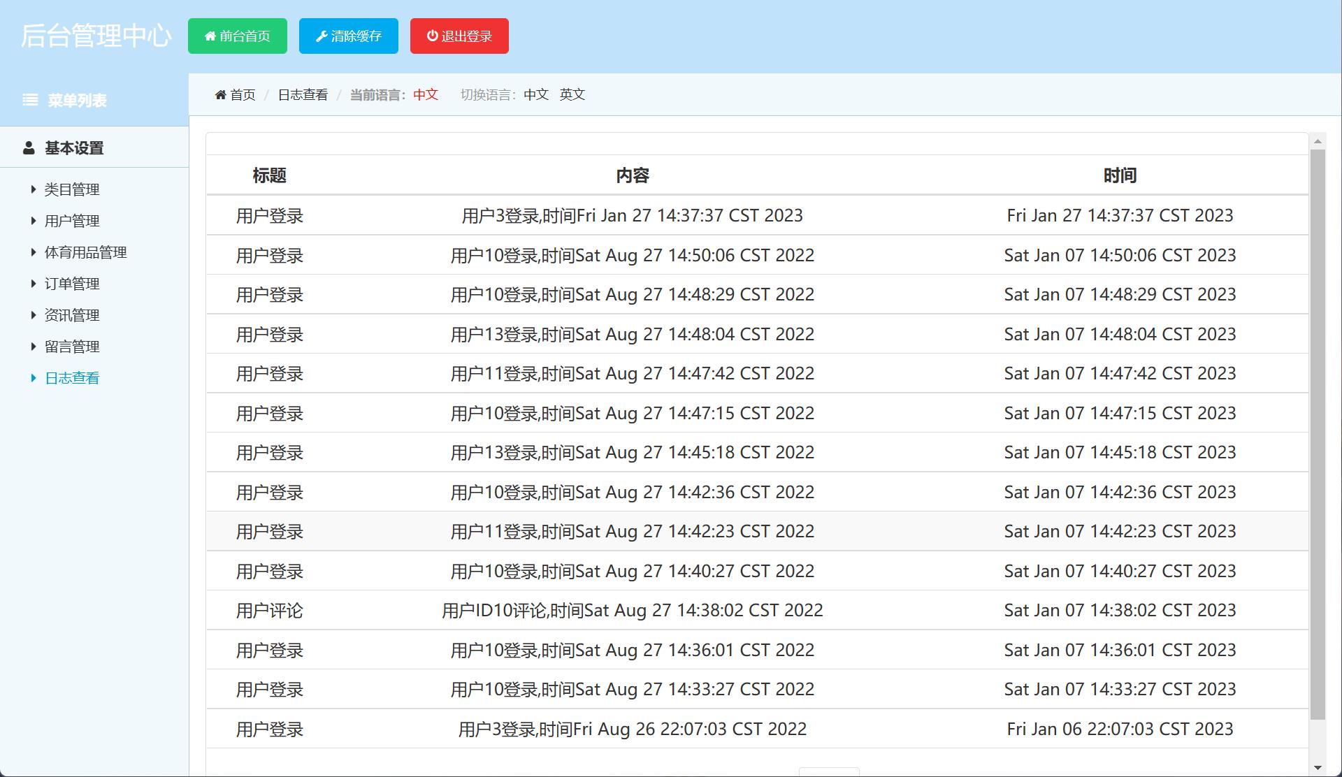This screenshot has height=777, width=1342.
Task: Select 留言管理 menu item
Action: (72, 347)
